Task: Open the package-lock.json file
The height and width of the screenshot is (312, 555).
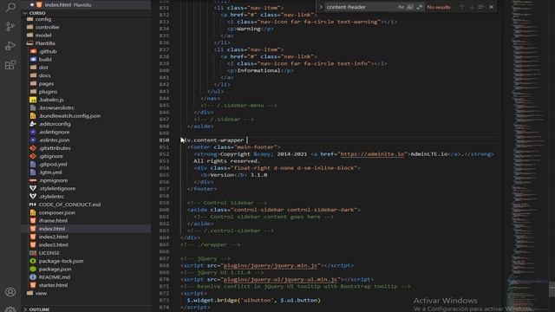Action: click(x=61, y=261)
